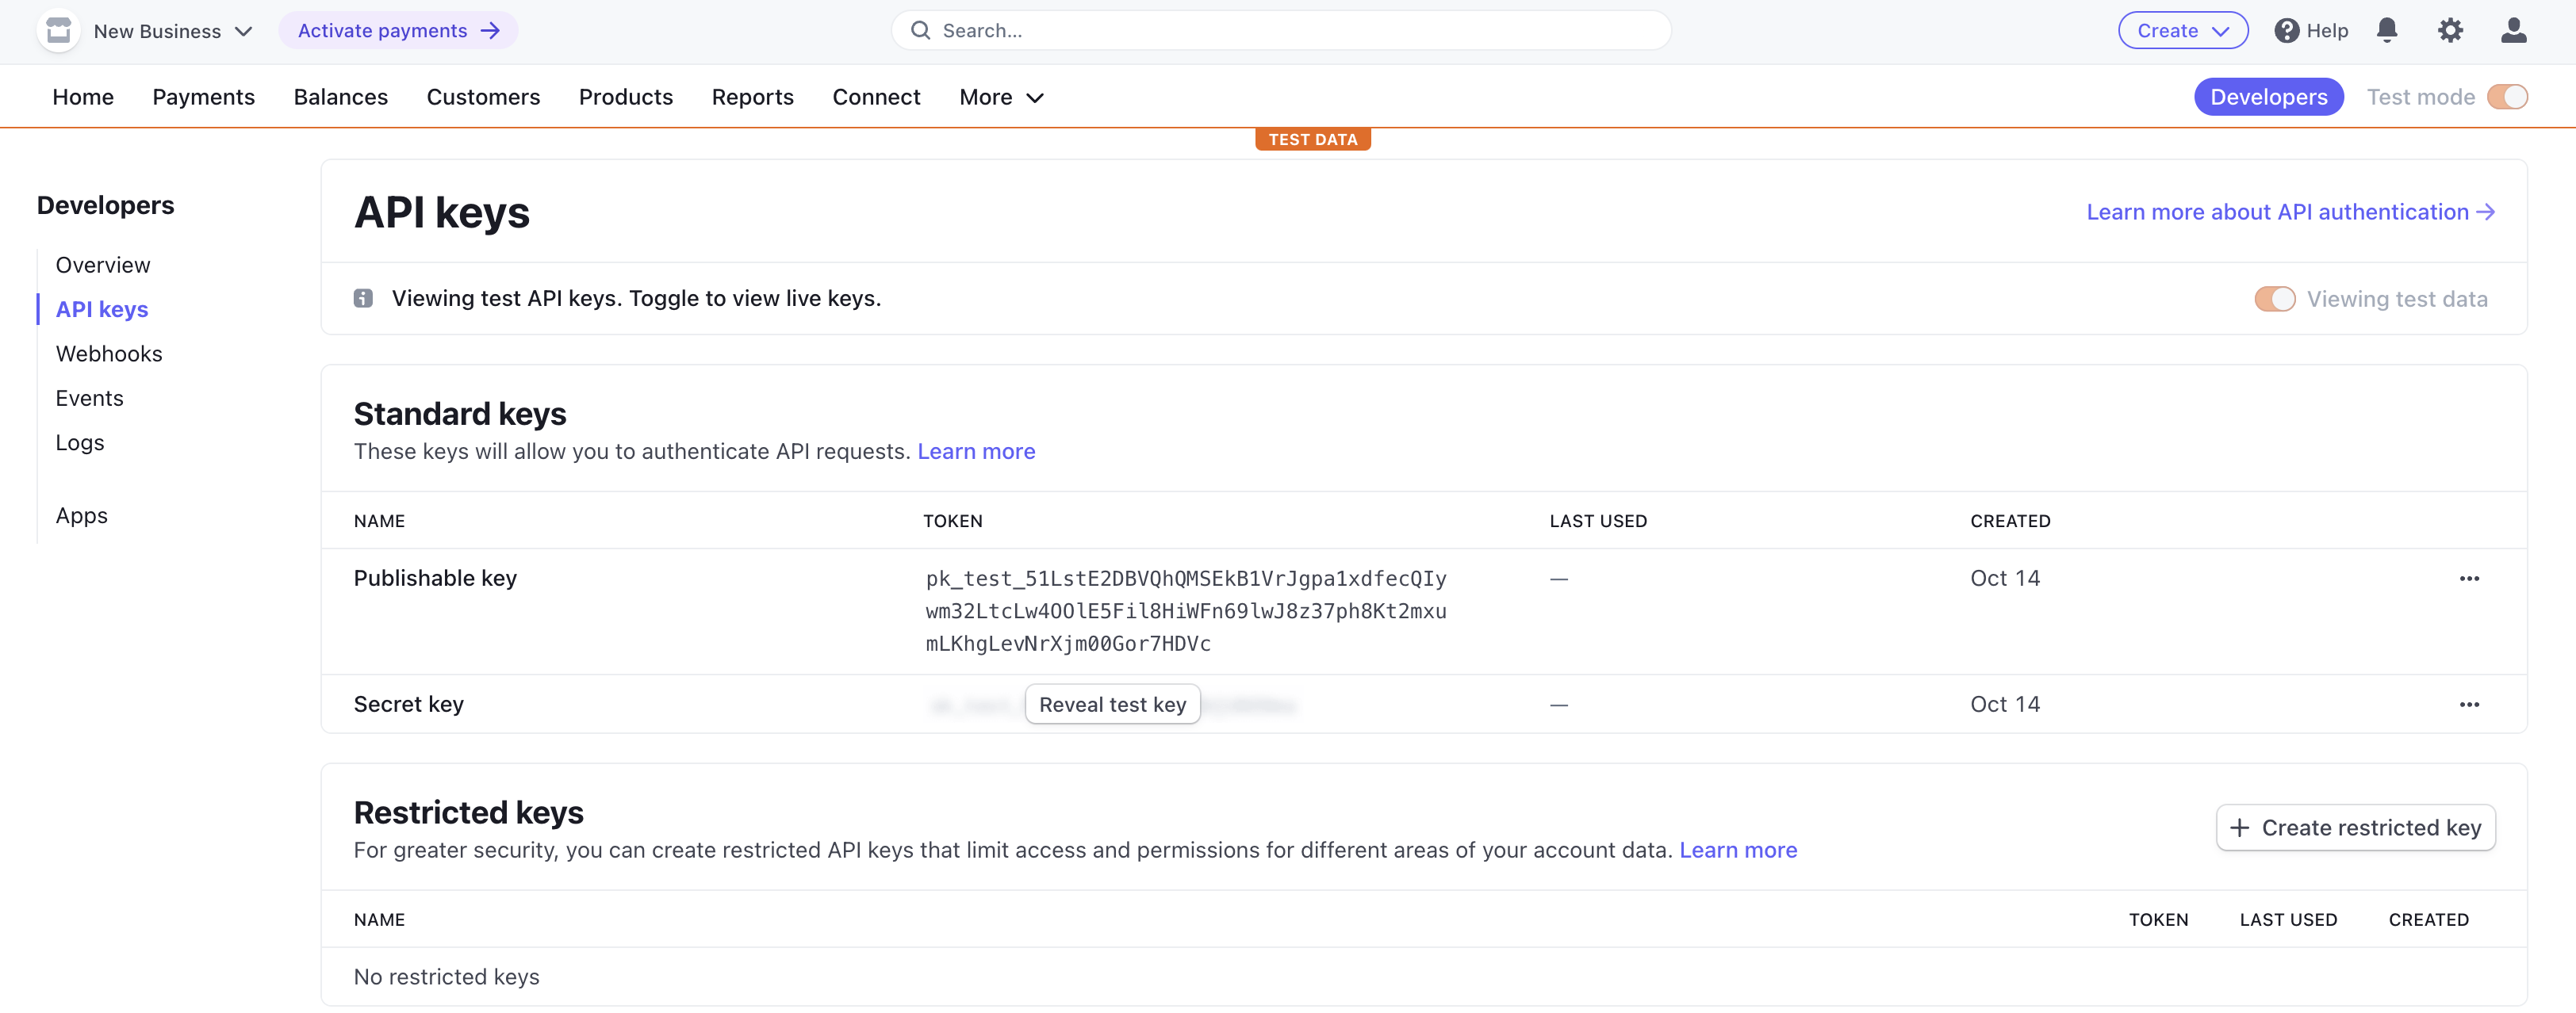Click the Search input field
Image resolution: width=2576 pixels, height=1013 pixels.
[1280, 31]
